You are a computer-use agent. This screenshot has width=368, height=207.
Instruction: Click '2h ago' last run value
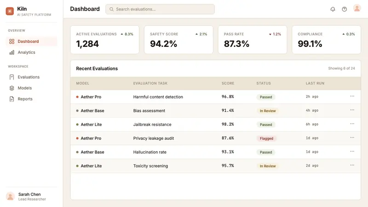(x=312, y=97)
